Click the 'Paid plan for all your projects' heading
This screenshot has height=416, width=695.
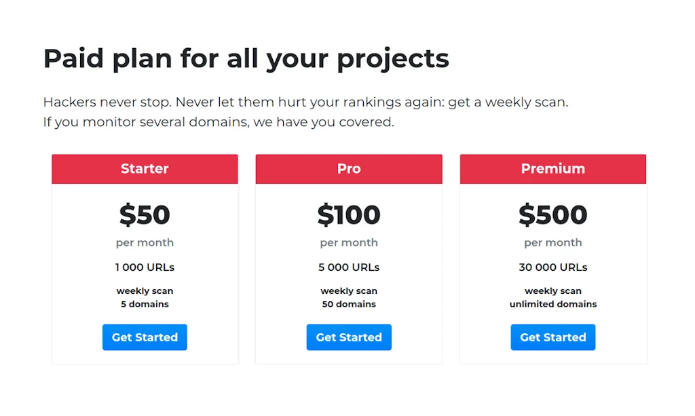pos(246,59)
